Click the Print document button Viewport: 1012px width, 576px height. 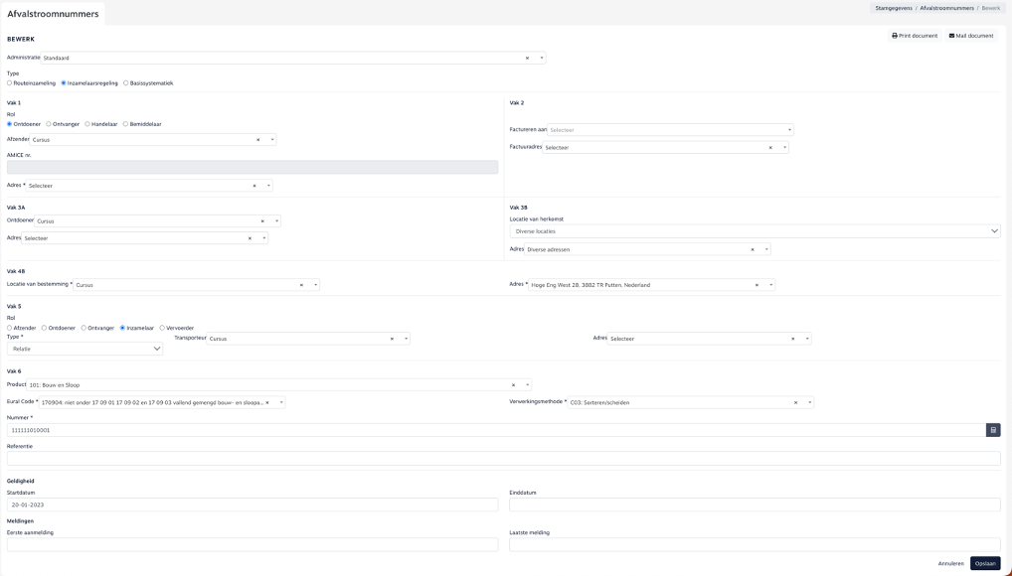(x=915, y=36)
